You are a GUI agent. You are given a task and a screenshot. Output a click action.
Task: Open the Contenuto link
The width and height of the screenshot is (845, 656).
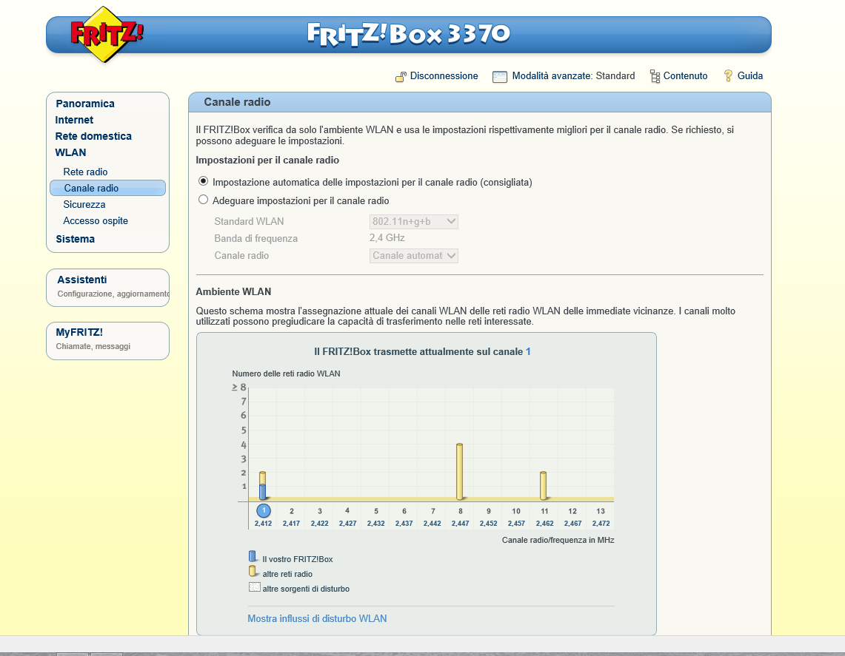point(686,76)
